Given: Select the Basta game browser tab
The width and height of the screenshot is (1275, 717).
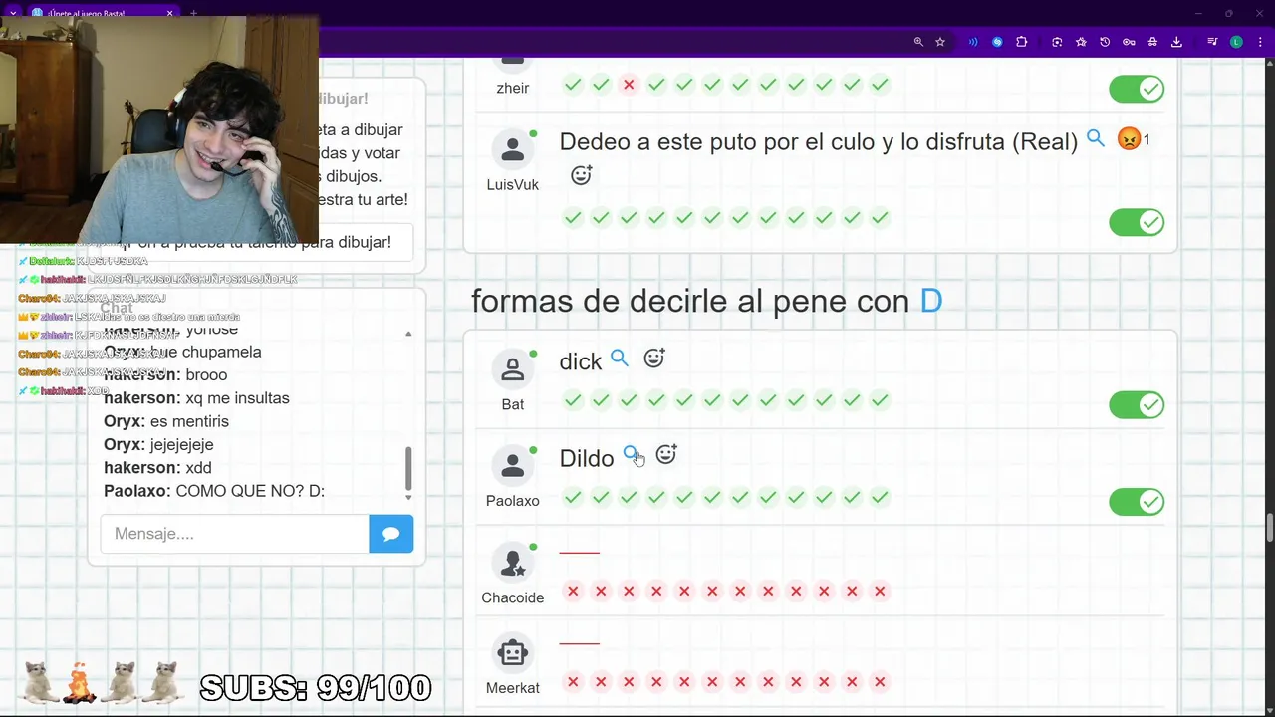Looking at the screenshot, I should pos(103,13).
